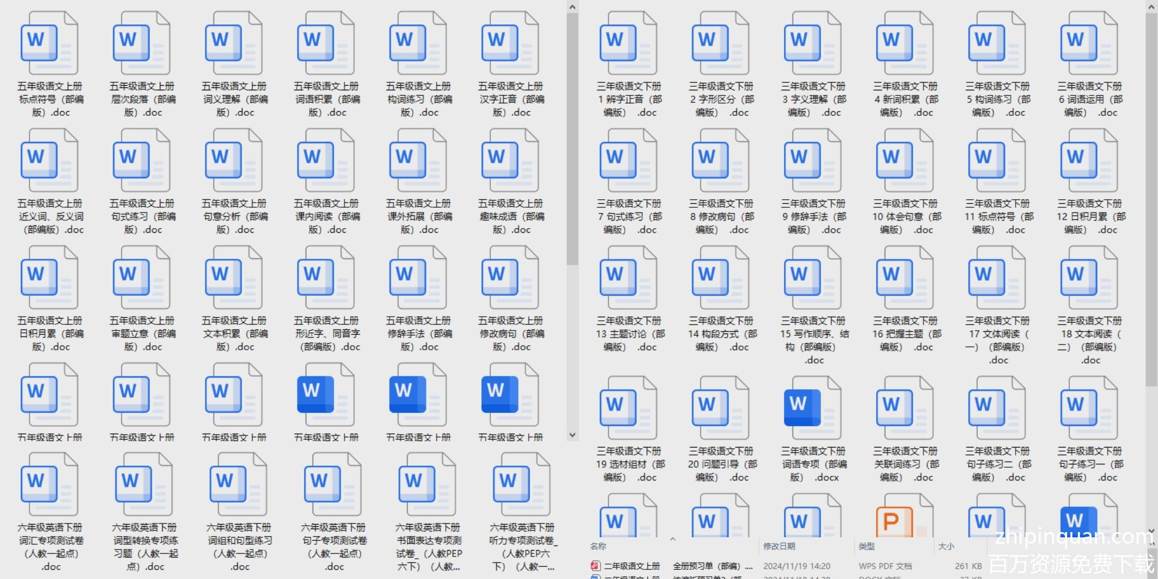Select the 六年级英语下册 词型转换专项练习题 filename
This screenshot has height=579, width=1158.
(145, 547)
